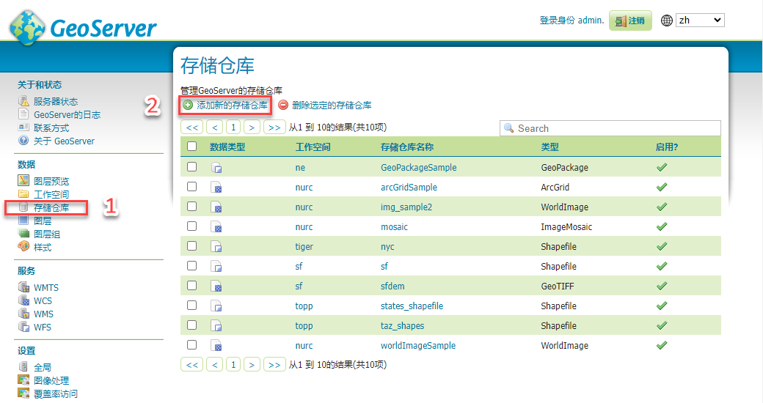Select the checkbox for the sfdem row

(x=192, y=286)
